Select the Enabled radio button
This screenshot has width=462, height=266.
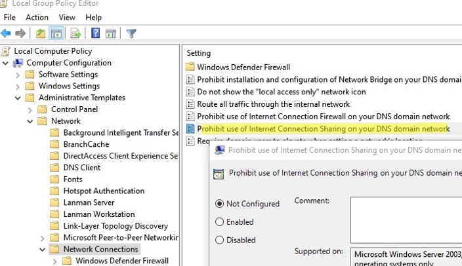pos(220,222)
